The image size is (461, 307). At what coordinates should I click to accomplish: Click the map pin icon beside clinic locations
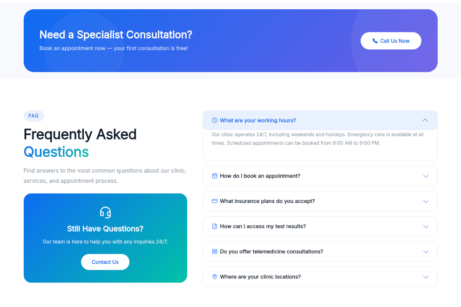click(215, 277)
